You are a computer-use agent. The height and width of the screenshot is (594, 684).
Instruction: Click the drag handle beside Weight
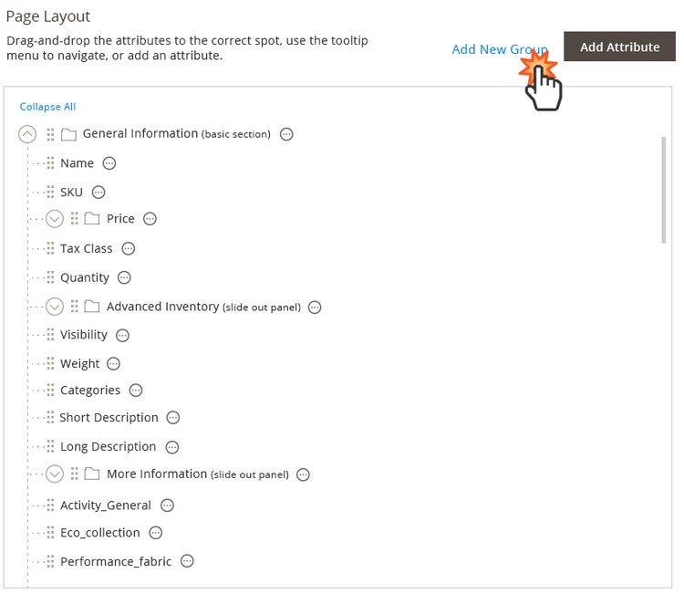[50, 363]
